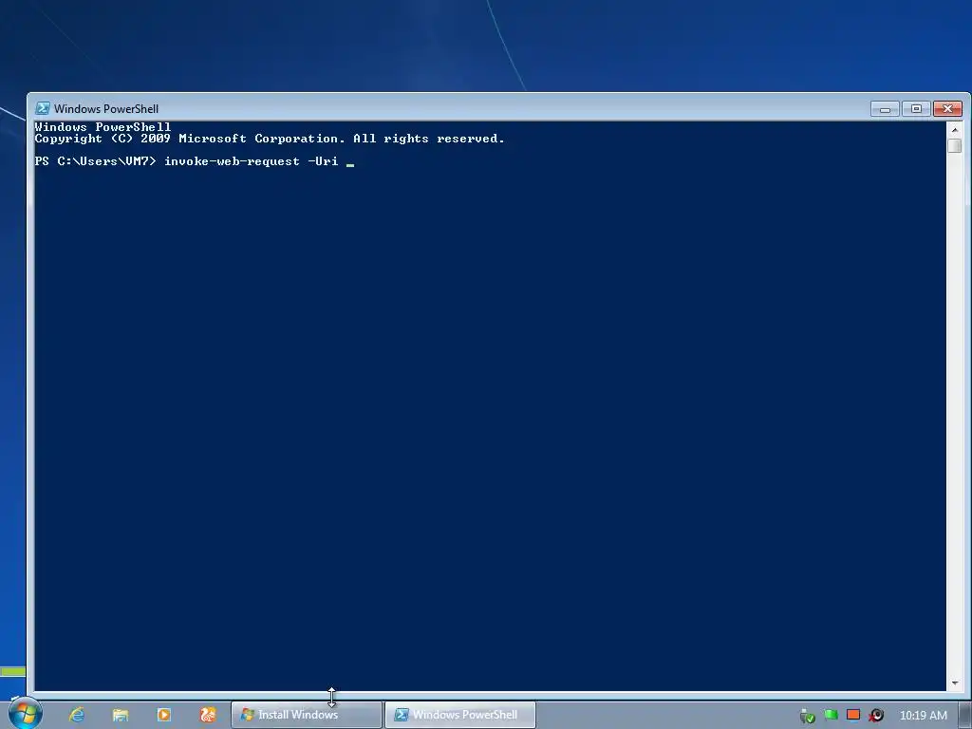Switch to the Install Windows taskbar button
972x729 pixels.
click(307, 715)
